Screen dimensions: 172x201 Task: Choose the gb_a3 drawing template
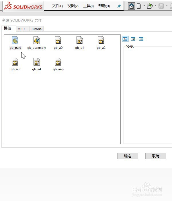pyautogui.click(x=15, y=62)
